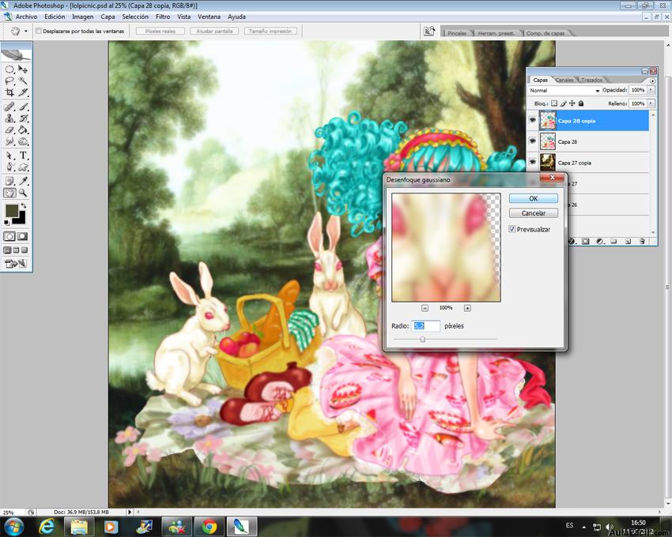Viewport: 672px width, 537px height.
Task: Select the Eraser tool
Action: click(x=9, y=130)
